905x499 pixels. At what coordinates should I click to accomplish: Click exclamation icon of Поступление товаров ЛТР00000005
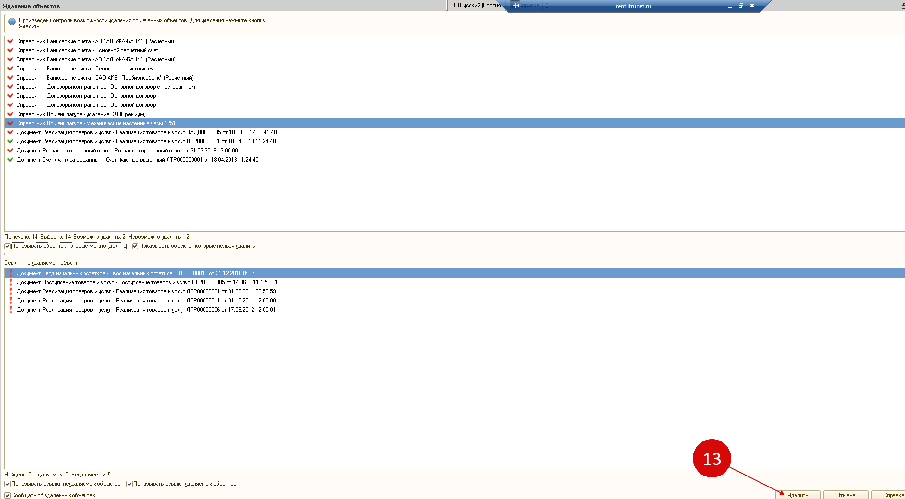pos(11,282)
